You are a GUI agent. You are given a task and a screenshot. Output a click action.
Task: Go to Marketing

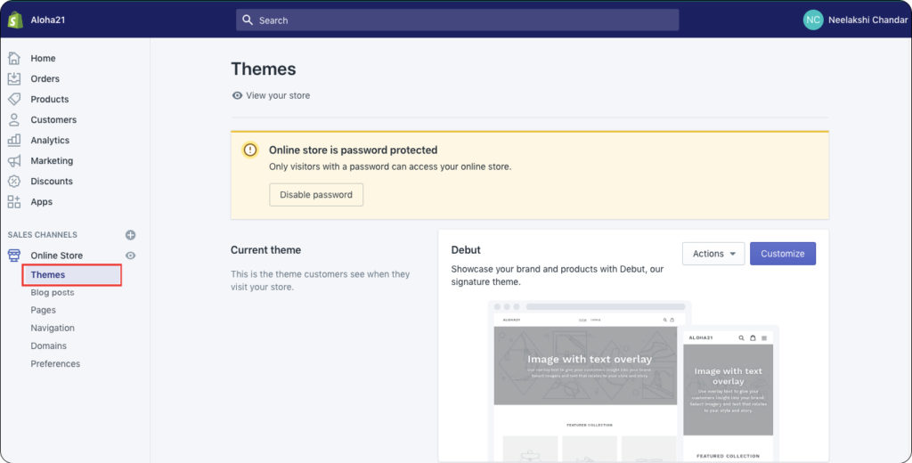coord(52,160)
